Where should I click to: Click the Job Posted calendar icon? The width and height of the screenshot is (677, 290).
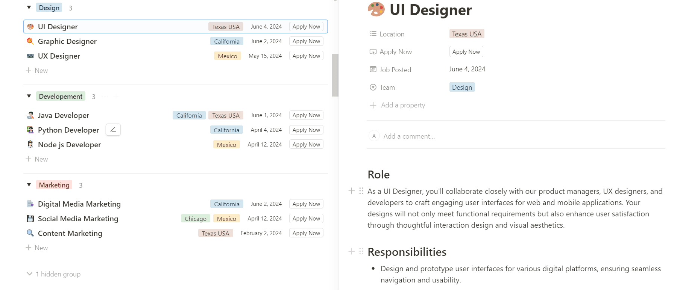(373, 69)
